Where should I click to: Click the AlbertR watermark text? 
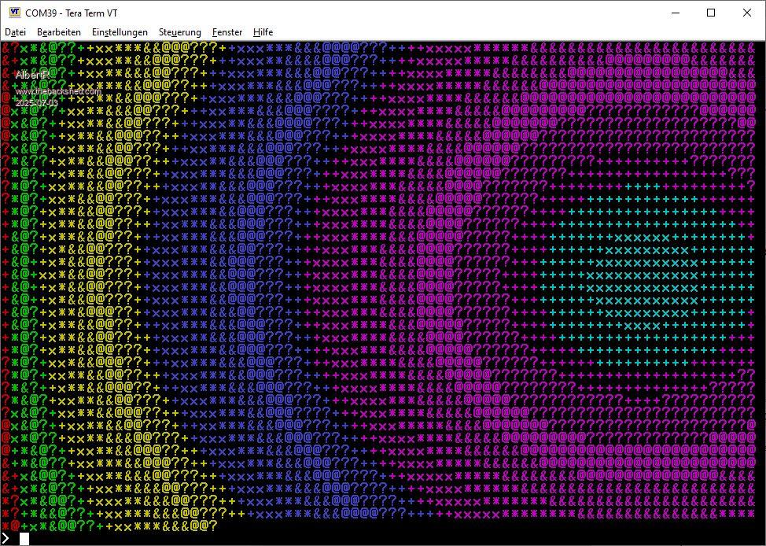click(33, 74)
